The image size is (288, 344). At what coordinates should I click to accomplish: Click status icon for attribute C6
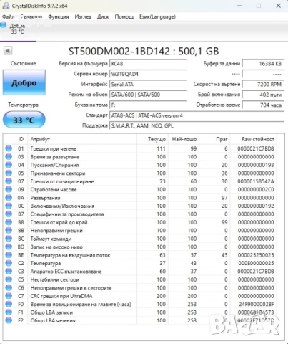click(x=9, y=287)
